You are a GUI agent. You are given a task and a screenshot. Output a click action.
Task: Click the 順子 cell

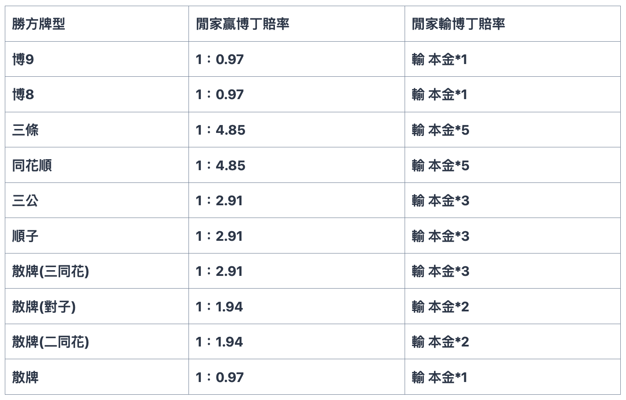pos(25,236)
